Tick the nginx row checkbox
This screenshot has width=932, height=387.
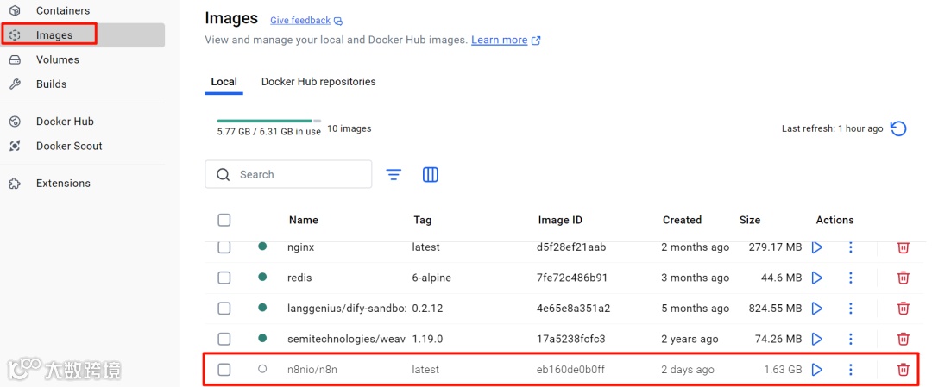[224, 247]
